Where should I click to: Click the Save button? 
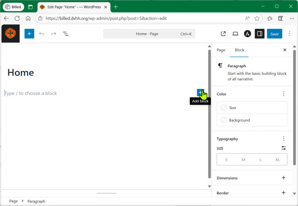click(x=274, y=34)
